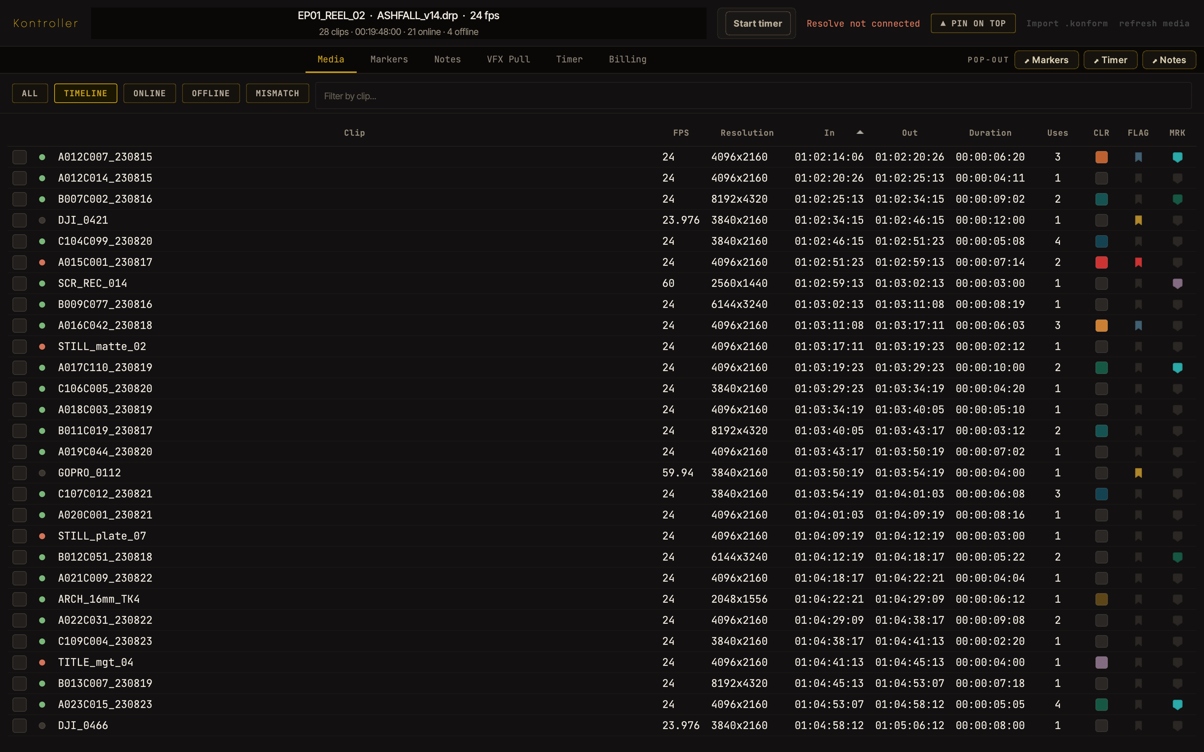The image size is (1204, 752).
Task: Tick the checkbox for GOPRO_0112
Action: (x=20, y=473)
